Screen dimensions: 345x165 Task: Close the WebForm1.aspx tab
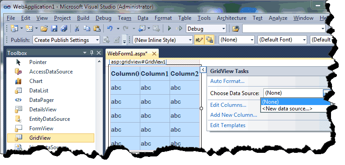pos(154,54)
